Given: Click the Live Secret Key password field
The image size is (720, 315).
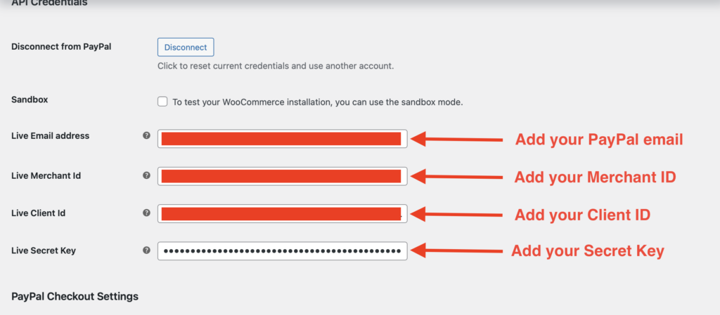Looking at the screenshot, I should coord(282,250).
